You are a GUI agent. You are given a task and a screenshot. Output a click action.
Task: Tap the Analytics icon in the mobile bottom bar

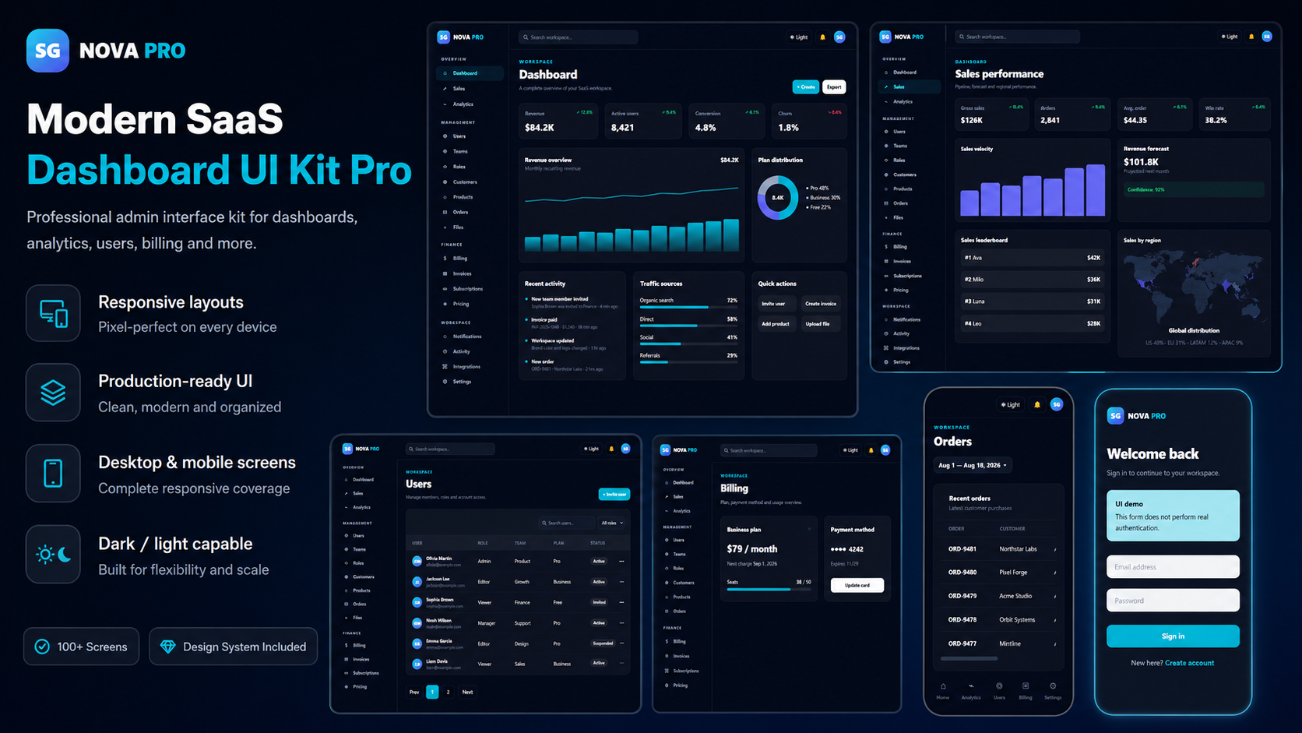tap(971, 686)
